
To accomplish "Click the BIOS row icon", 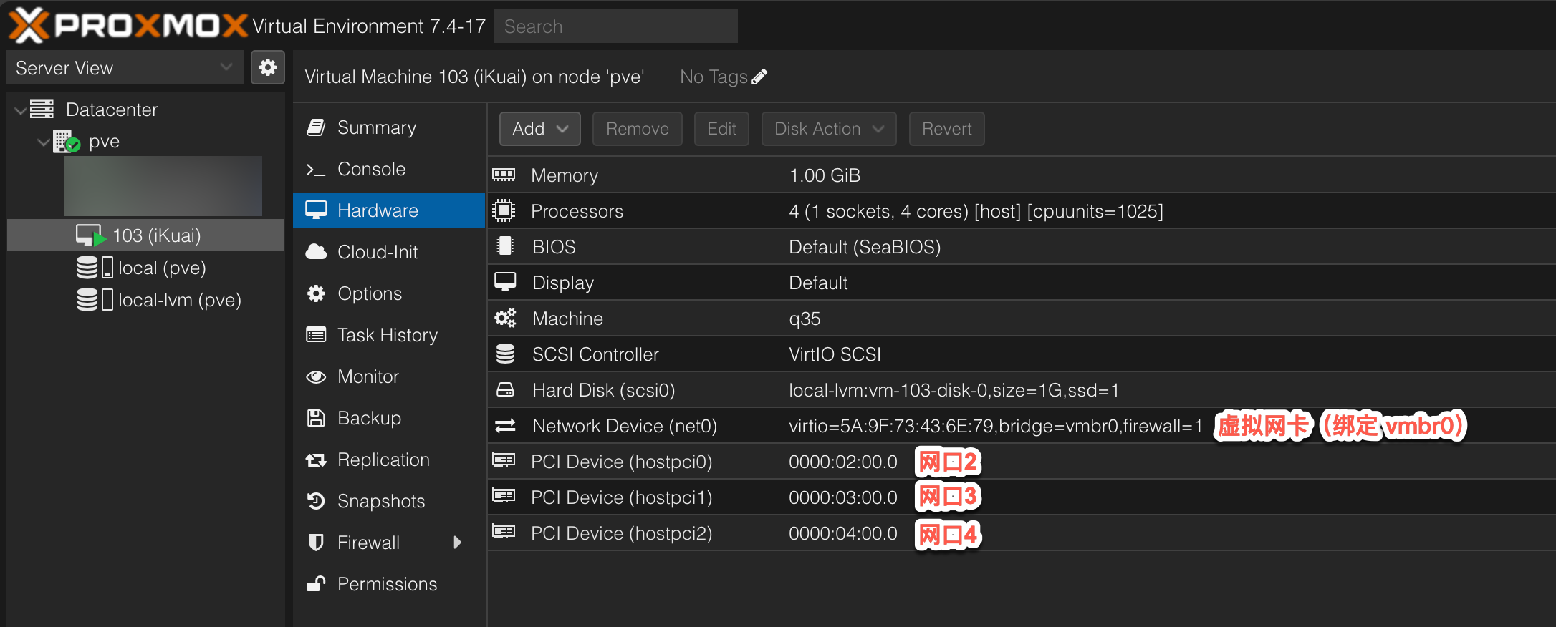I will click(x=505, y=247).
